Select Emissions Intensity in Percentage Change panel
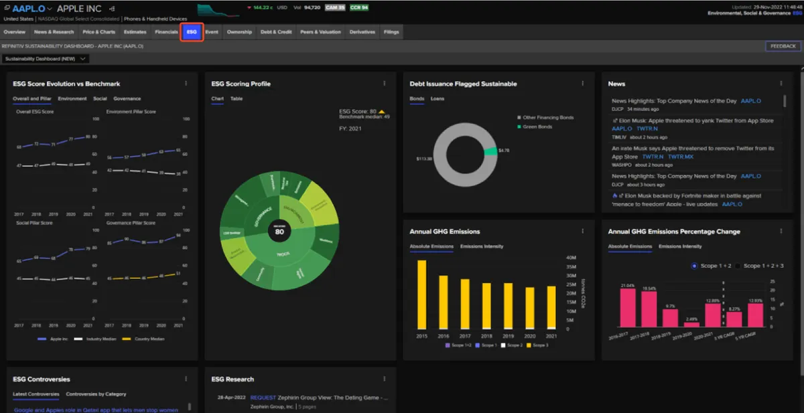Viewport: 804px width, 413px height. (680, 246)
